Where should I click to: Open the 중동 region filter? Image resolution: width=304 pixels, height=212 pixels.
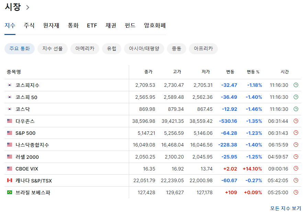coord(176,48)
